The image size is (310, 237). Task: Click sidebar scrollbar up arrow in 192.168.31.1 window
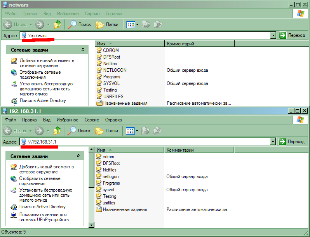tap(91, 149)
